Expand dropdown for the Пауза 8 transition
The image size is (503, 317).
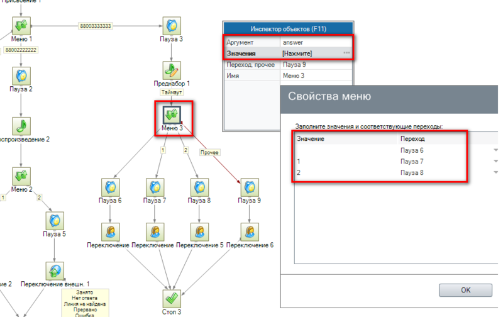(x=495, y=172)
